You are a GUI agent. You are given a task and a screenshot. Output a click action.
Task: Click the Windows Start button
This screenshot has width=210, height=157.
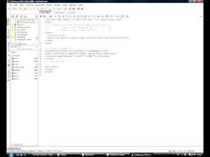coord(11,155)
